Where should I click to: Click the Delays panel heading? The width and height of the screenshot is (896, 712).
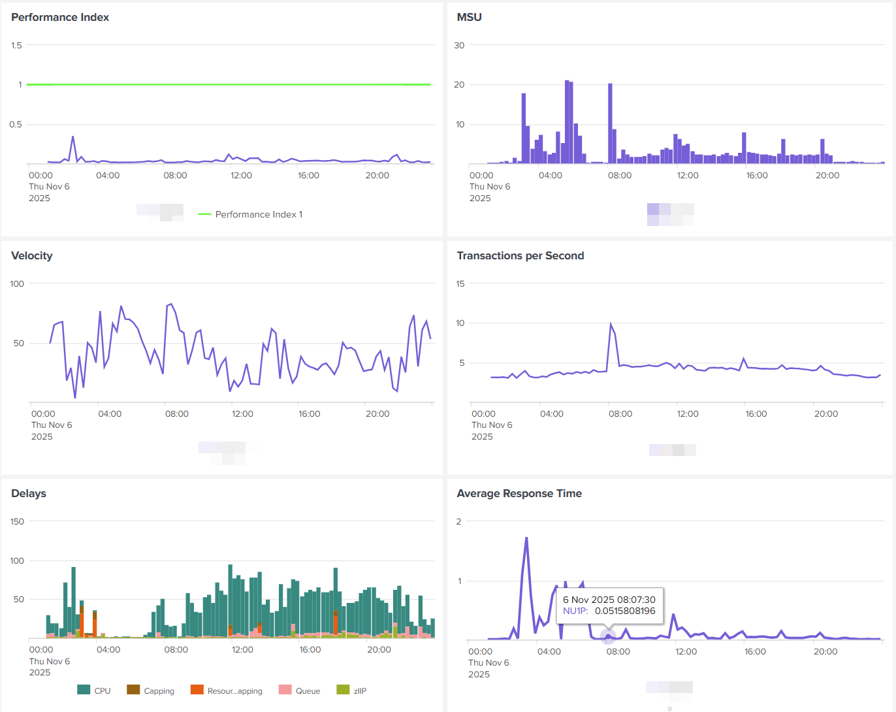[29, 494]
